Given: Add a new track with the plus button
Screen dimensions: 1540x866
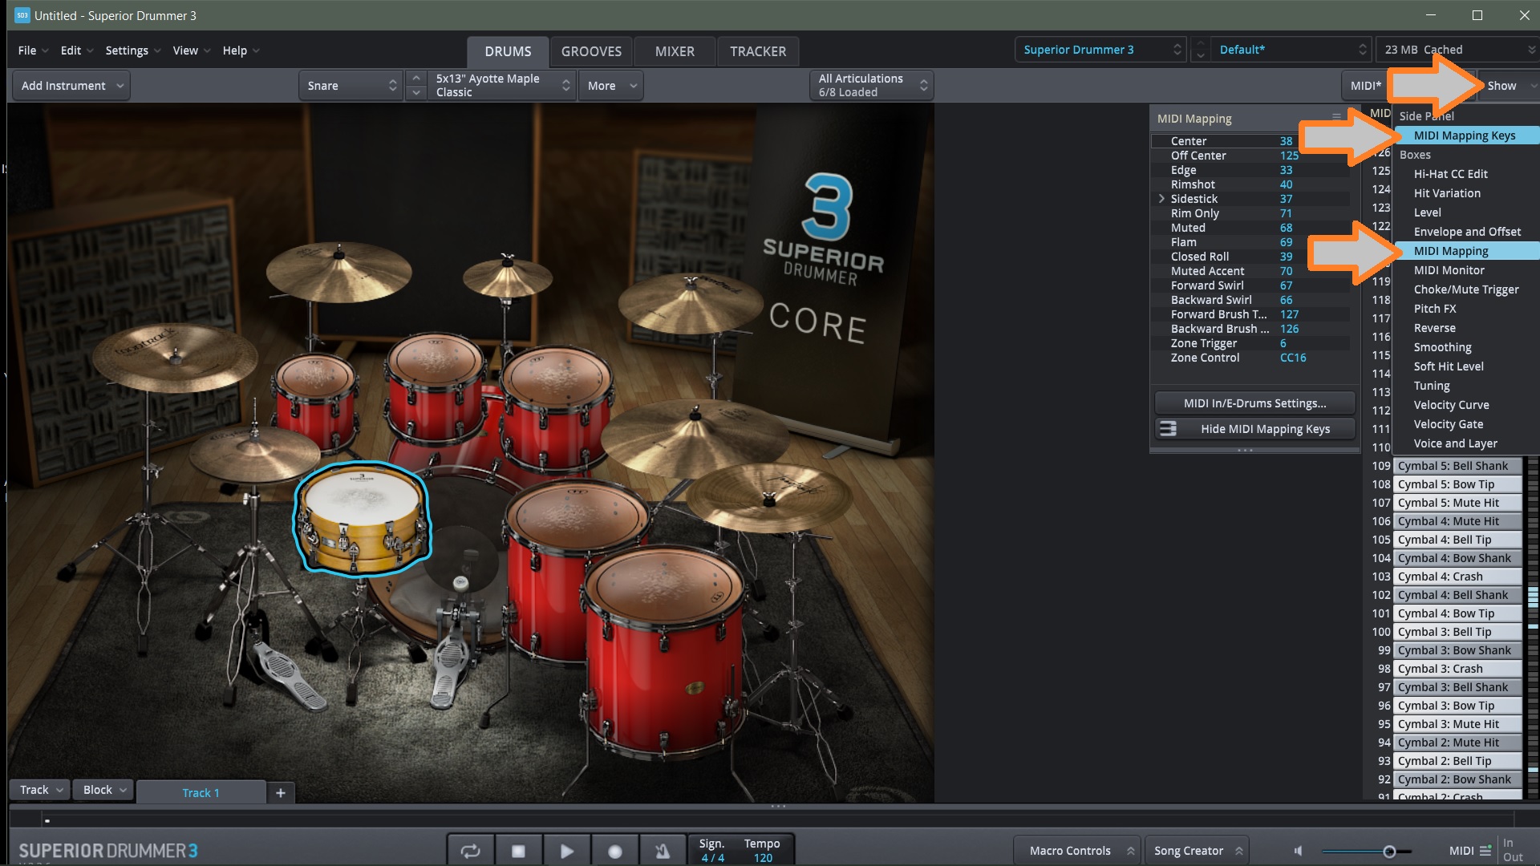Looking at the screenshot, I should (280, 792).
